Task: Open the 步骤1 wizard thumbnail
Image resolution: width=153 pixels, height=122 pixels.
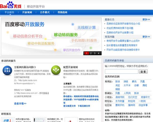Action: (x=7, y=120)
